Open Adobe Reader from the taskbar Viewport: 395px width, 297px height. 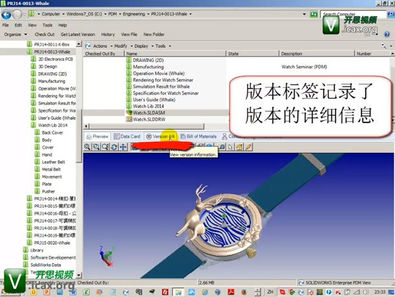pos(231,292)
